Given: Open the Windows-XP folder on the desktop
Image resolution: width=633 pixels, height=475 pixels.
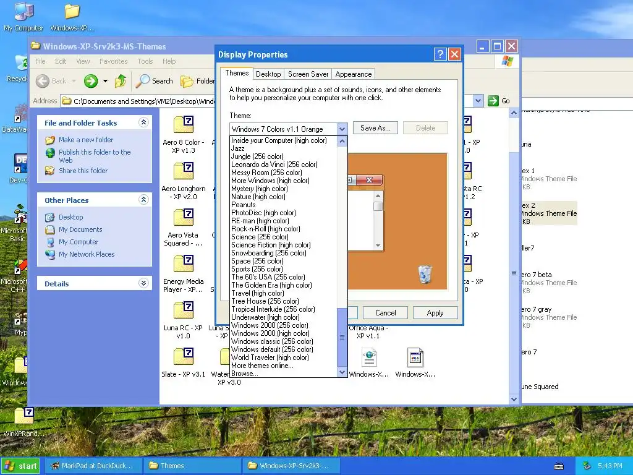Looking at the screenshot, I should click(x=72, y=17).
